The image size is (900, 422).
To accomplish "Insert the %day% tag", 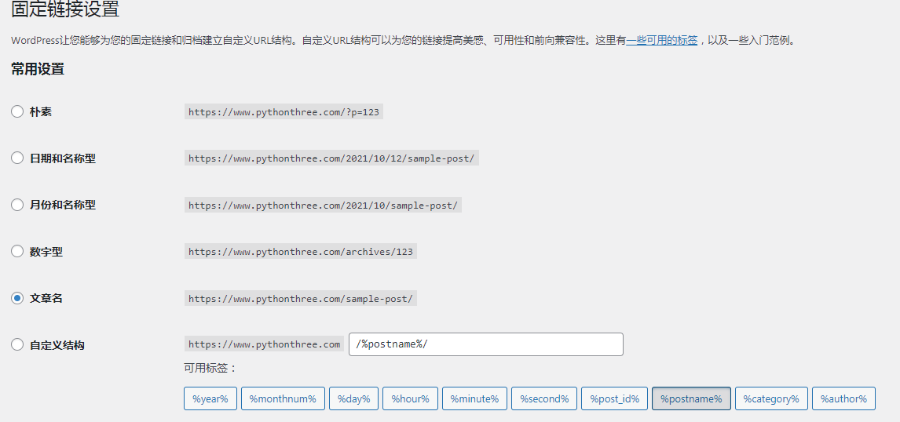I will pyautogui.click(x=353, y=398).
